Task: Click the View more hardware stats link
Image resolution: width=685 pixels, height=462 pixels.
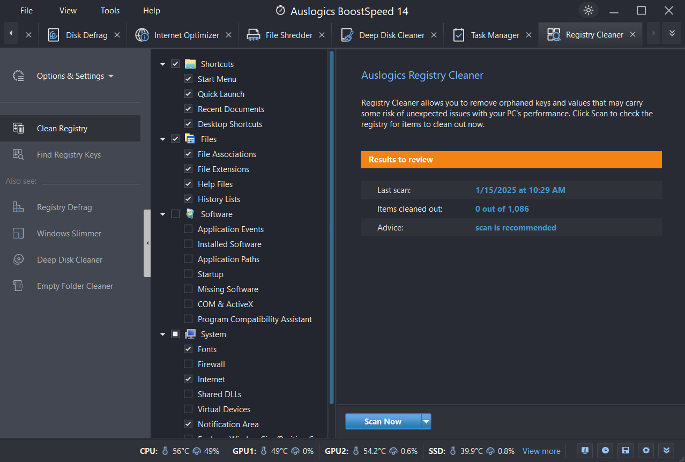Action: (x=541, y=451)
